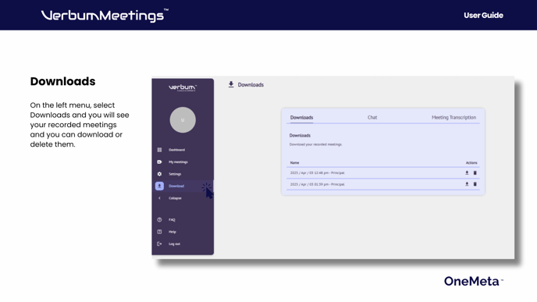Click the VerbumMeetings header logo
Viewport: 537px width, 302px height.
pyautogui.click(x=105, y=16)
